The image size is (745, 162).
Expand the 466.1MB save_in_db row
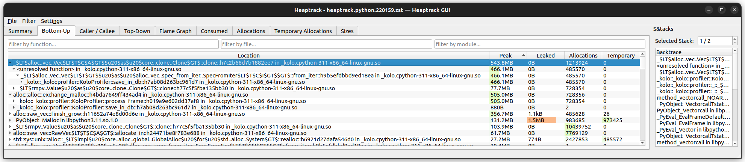(x=21, y=82)
